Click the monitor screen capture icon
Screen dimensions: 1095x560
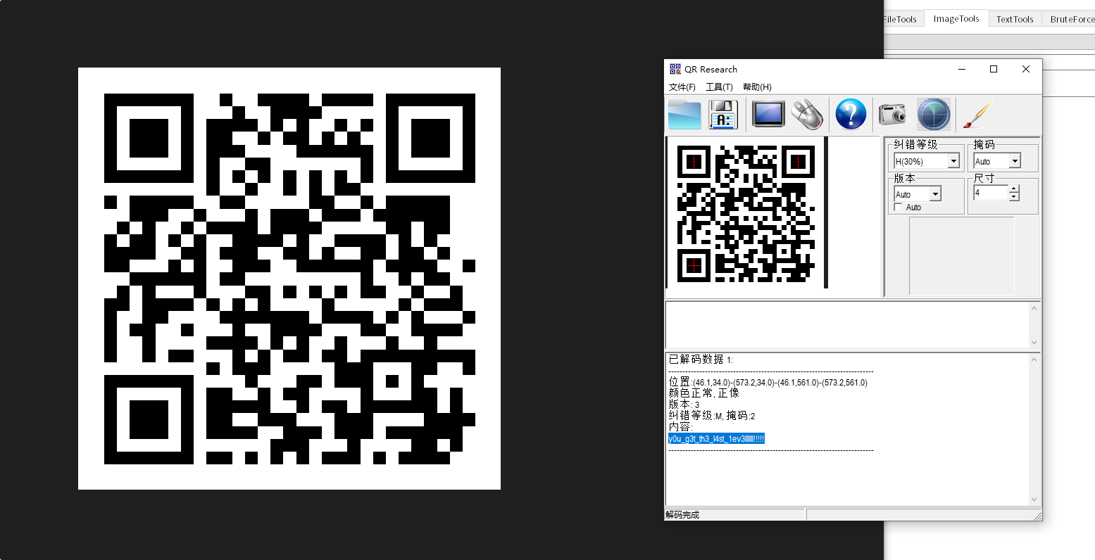(x=768, y=114)
